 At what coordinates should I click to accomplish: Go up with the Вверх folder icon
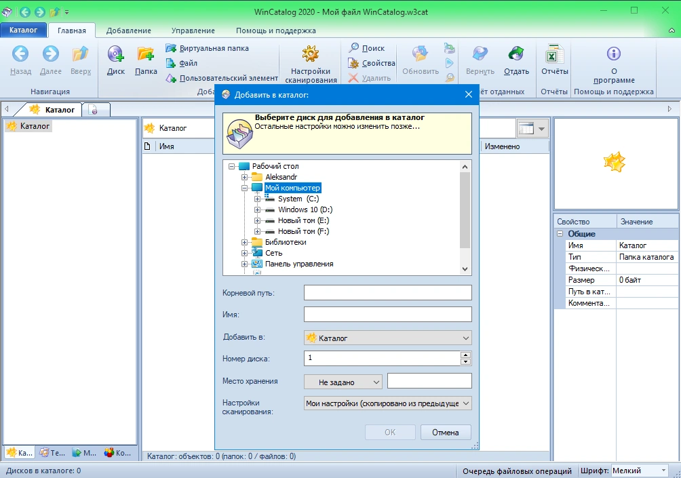coord(81,54)
